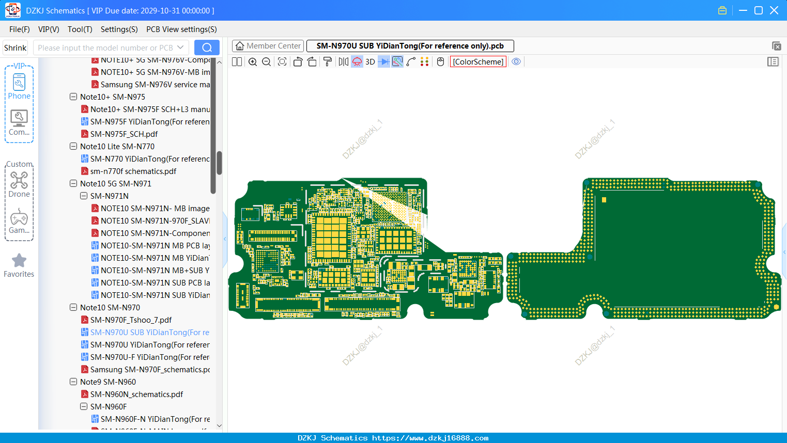Open the right side panel icon
The height and width of the screenshot is (443, 787).
(x=773, y=62)
